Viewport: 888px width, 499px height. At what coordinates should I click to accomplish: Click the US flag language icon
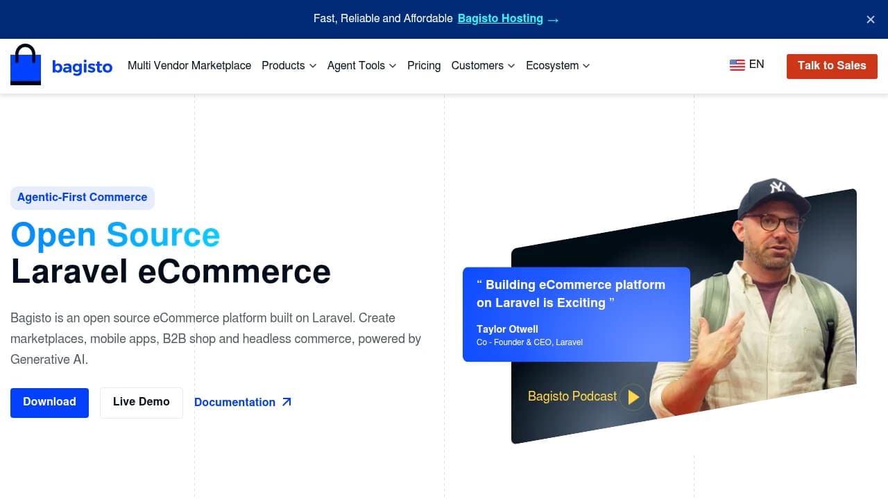737,65
